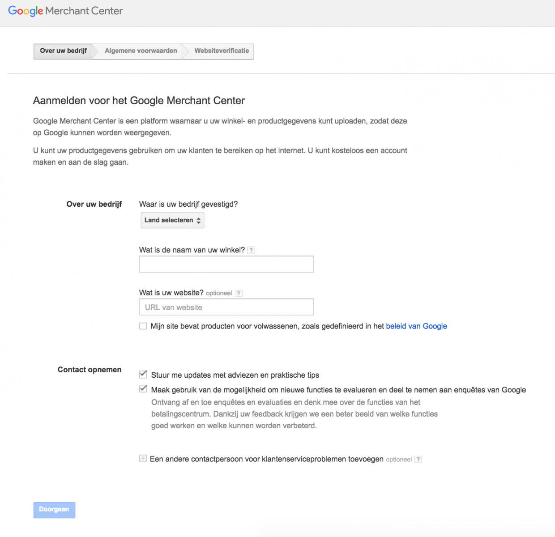Switch to the Algemene voorwaarden tab
Screen dimensions: 555x537
[140, 51]
